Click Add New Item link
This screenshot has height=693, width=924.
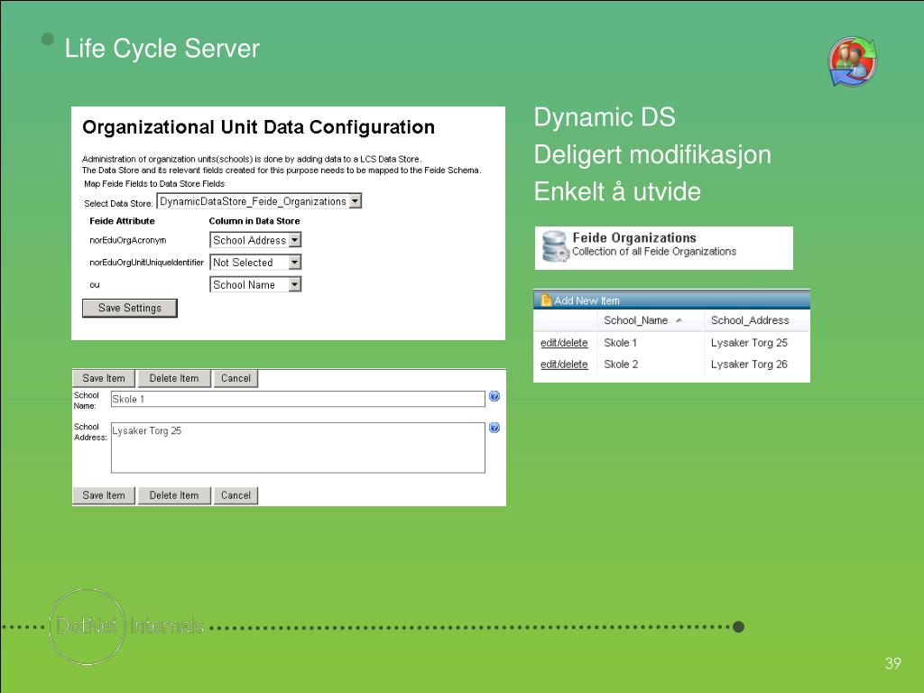(587, 300)
